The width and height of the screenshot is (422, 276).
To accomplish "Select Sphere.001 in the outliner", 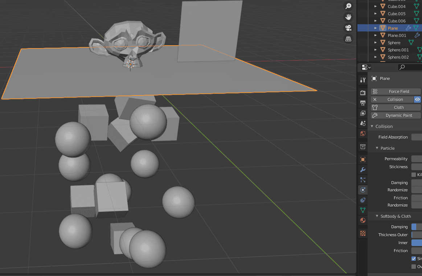I will pos(398,50).
